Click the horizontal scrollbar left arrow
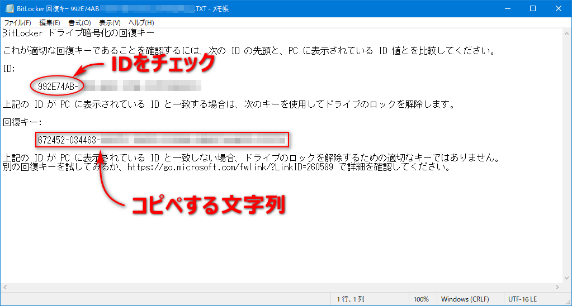This screenshot has height=306, width=572. [x=5, y=287]
